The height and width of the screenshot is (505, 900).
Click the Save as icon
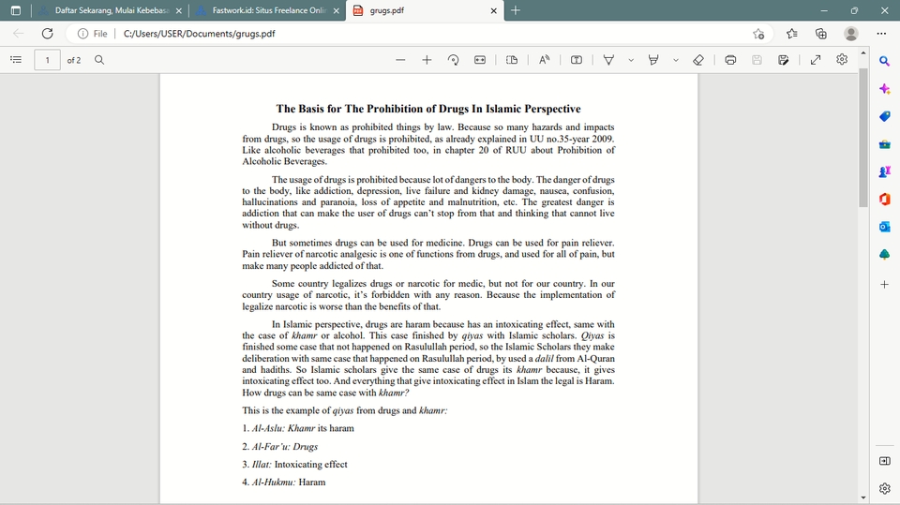click(784, 60)
